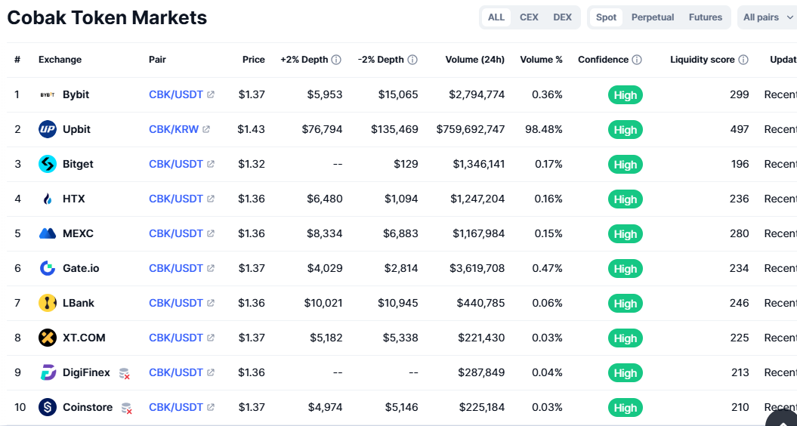Click Gate.io volume $3,619,708
The height and width of the screenshot is (426, 797).
477,268
